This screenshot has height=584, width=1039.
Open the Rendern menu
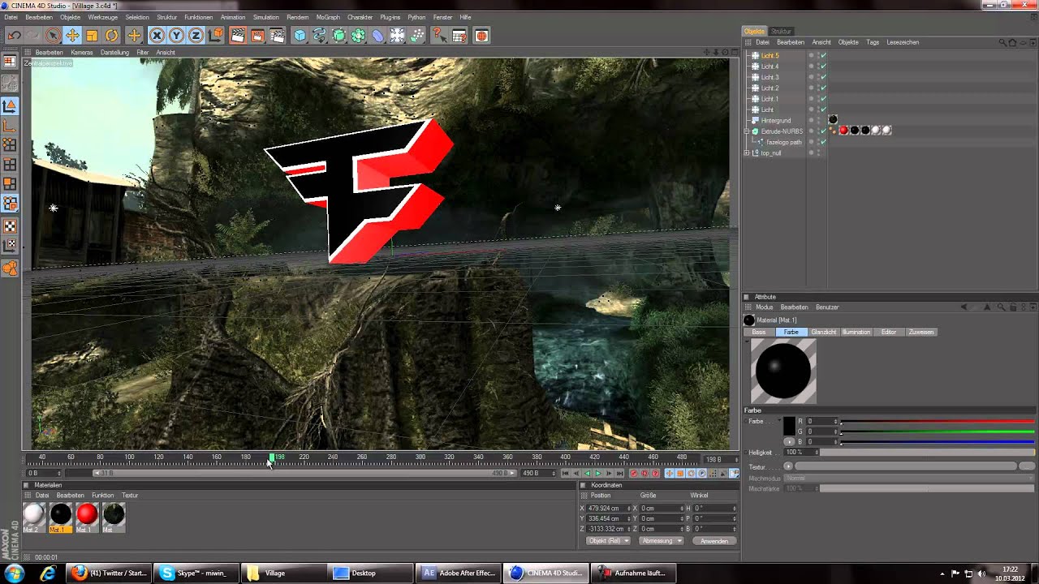[x=297, y=17]
